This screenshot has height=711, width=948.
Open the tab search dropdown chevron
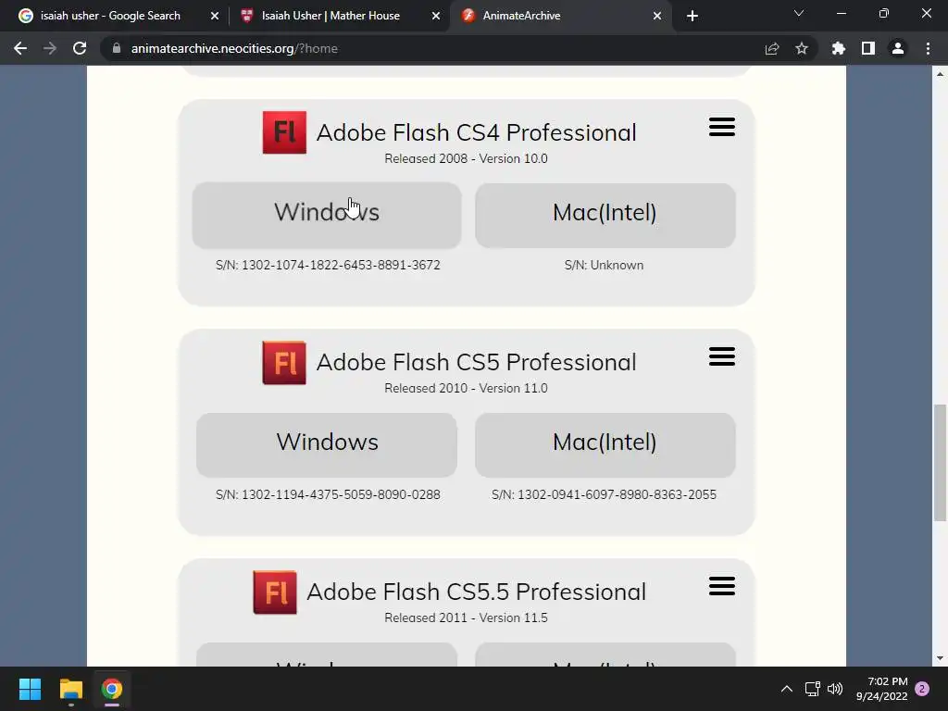point(799,13)
